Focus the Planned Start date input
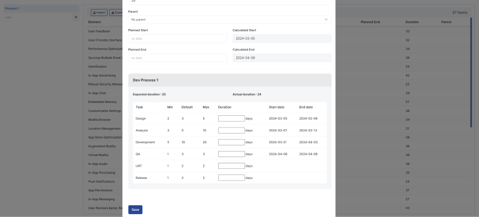This screenshot has width=479, height=217. [x=177, y=39]
